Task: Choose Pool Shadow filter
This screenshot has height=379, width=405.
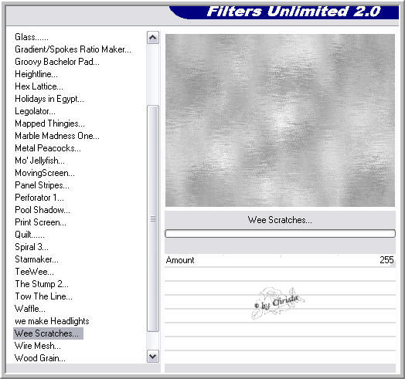Action: [43, 210]
